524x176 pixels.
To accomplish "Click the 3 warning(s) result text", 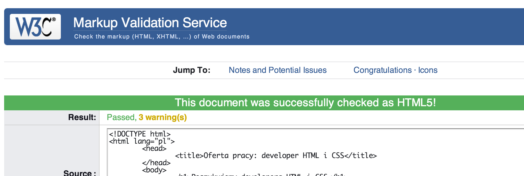I will coord(163,118).
